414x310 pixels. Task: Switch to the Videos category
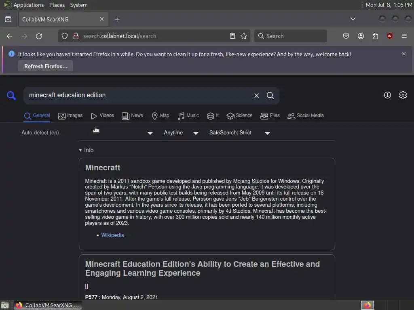[102, 116]
